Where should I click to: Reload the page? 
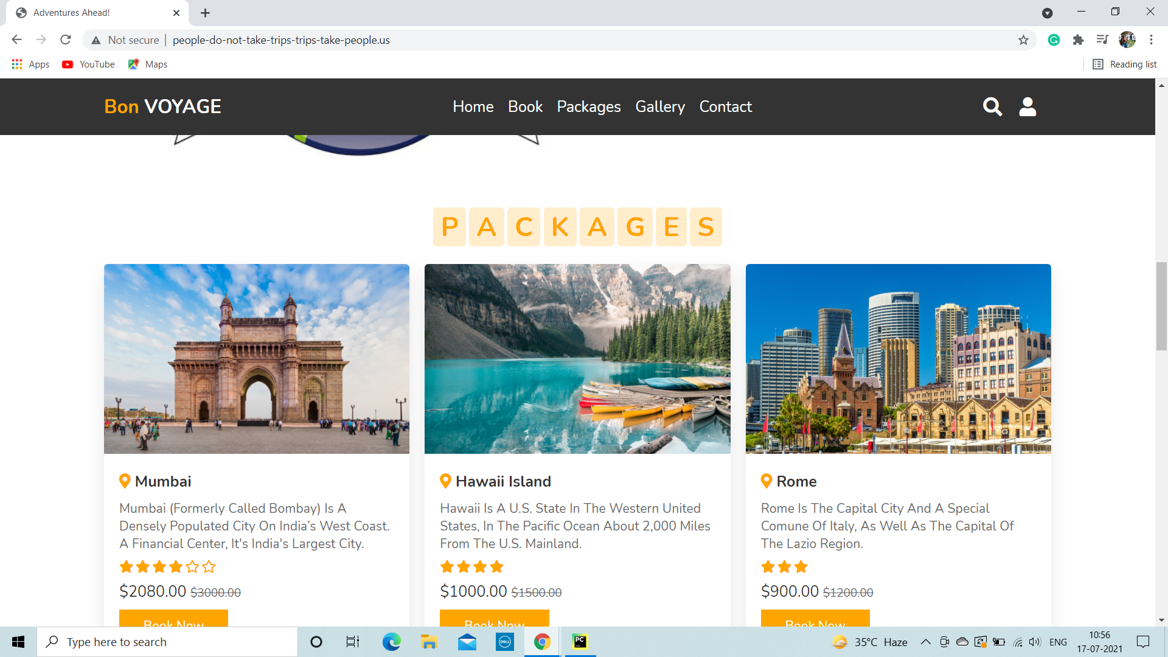point(66,40)
